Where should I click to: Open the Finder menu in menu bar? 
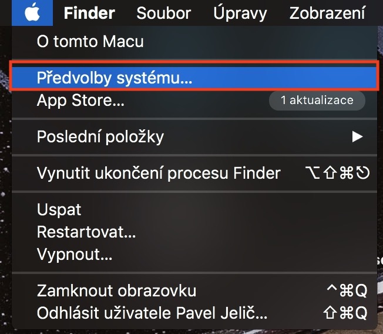(89, 13)
